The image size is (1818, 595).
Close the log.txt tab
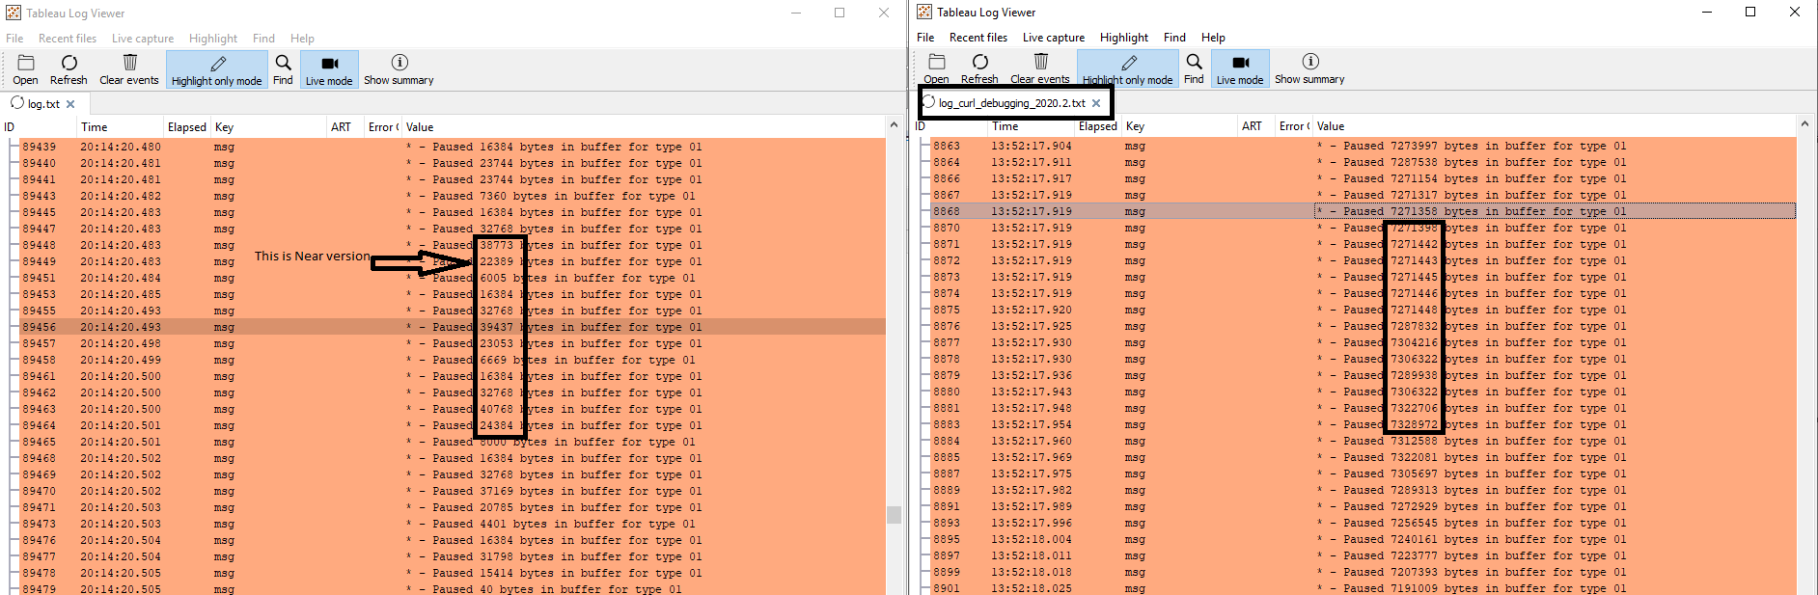(70, 104)
